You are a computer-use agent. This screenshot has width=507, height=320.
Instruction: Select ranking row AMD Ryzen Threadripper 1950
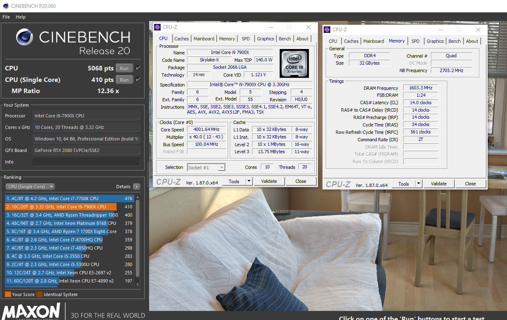70,215
